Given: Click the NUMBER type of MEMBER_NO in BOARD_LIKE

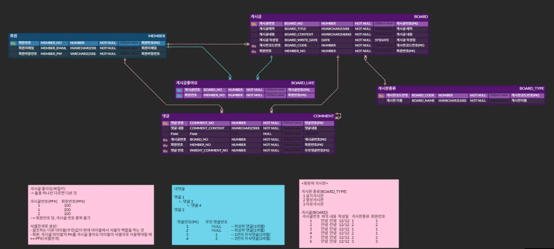Looking at the screenshot, I should (x=236, y=96).
